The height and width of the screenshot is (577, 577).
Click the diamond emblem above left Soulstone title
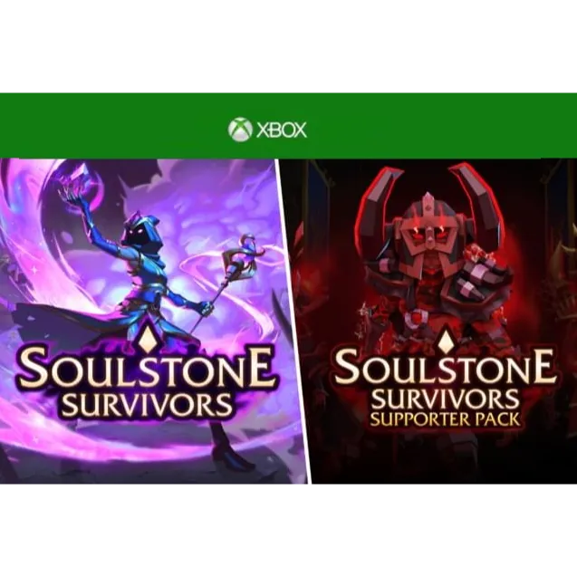point(141,338)
